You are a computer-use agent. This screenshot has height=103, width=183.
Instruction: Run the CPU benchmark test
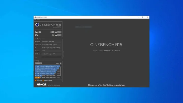click(59, 35)
